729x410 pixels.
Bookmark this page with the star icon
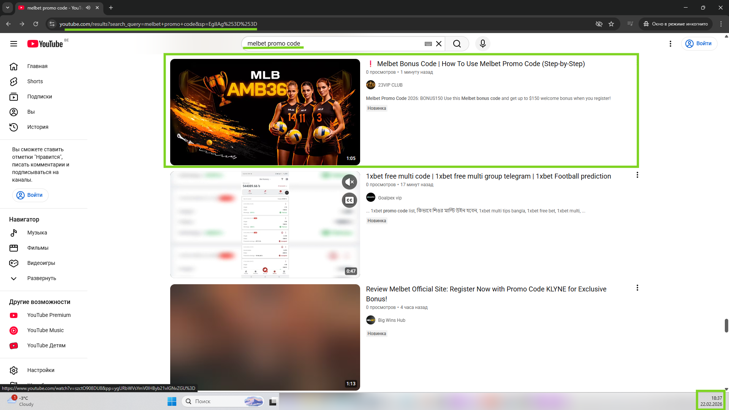(x=611, y=24)
